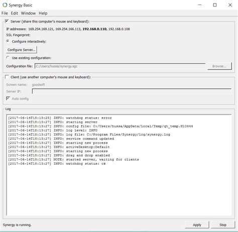Maximize the Synergy Basic window

(x=215, y=5)
